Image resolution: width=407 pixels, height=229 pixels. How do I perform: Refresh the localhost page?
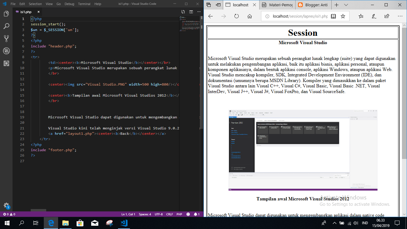pos(237,16)
